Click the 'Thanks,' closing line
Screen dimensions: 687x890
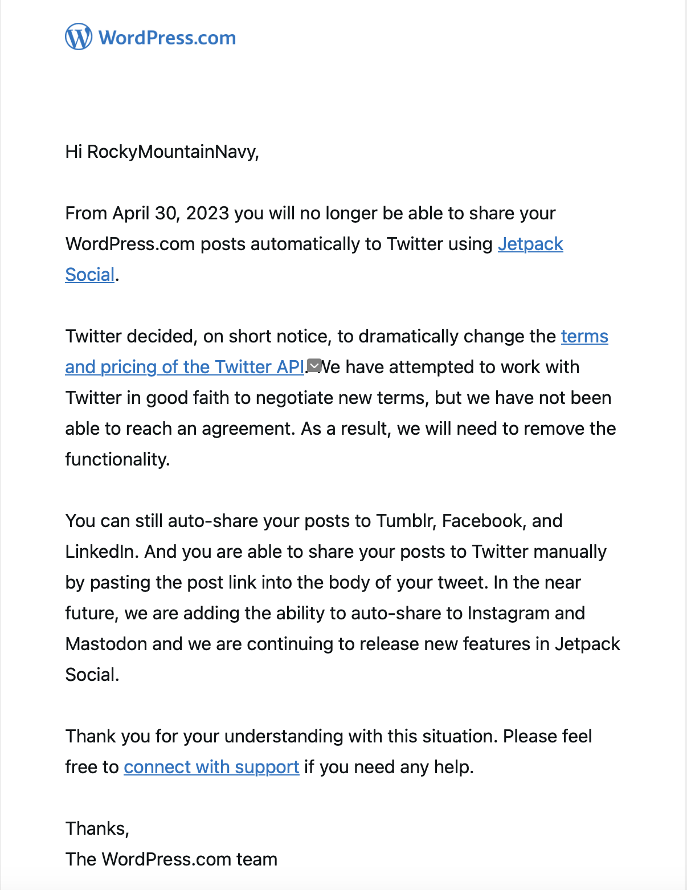[x=97, y=828]
